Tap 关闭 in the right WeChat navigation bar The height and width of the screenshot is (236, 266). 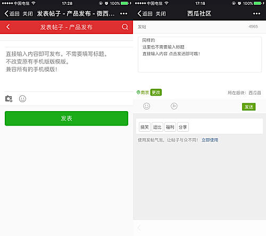pos(161,14)
